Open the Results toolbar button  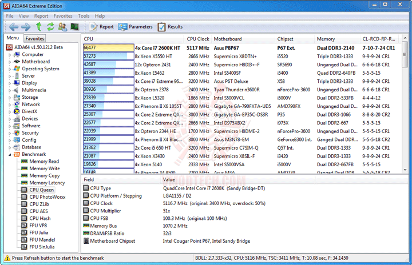(170, 27)
